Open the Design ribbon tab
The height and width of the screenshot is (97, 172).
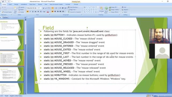[16, 4]
